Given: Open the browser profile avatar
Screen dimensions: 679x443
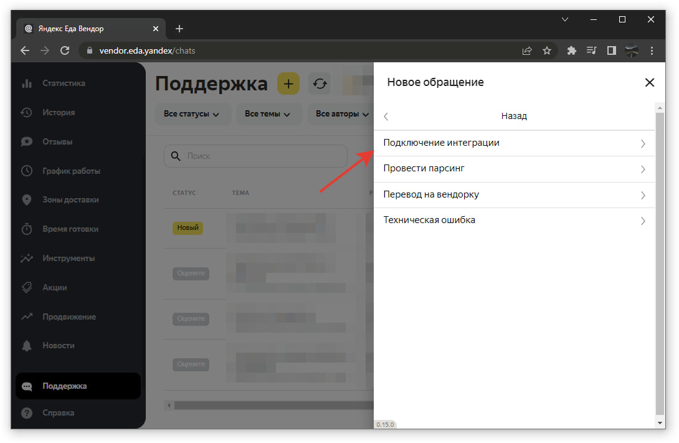Looking at the screenshot, I should pyautogui.click(x=632, y=50).
